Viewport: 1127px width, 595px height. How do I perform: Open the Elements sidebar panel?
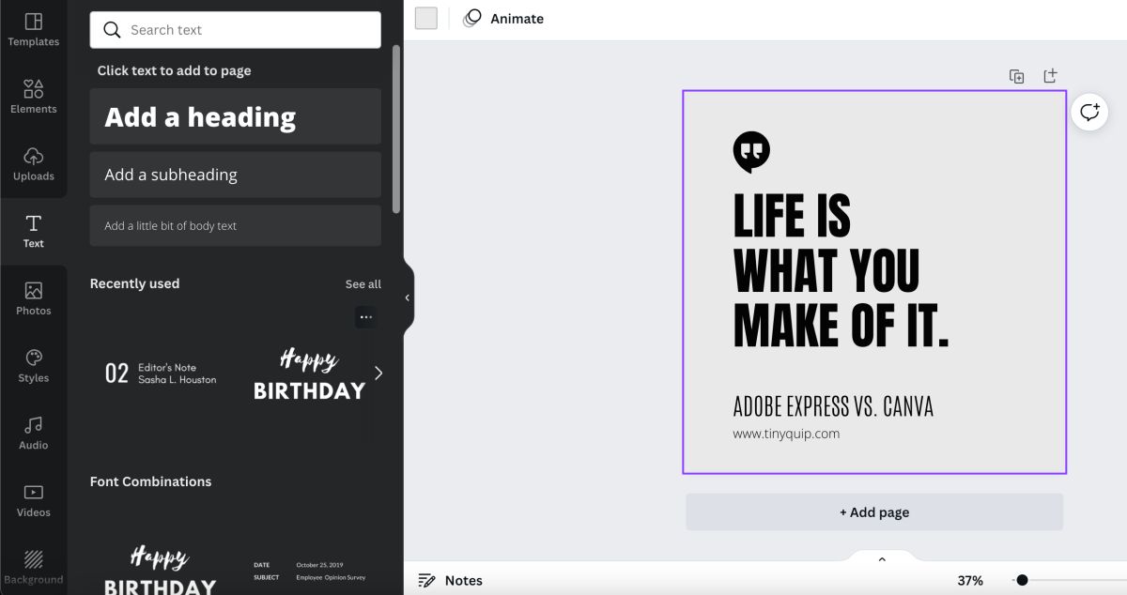pyautogui.click(x=33, y=97)
